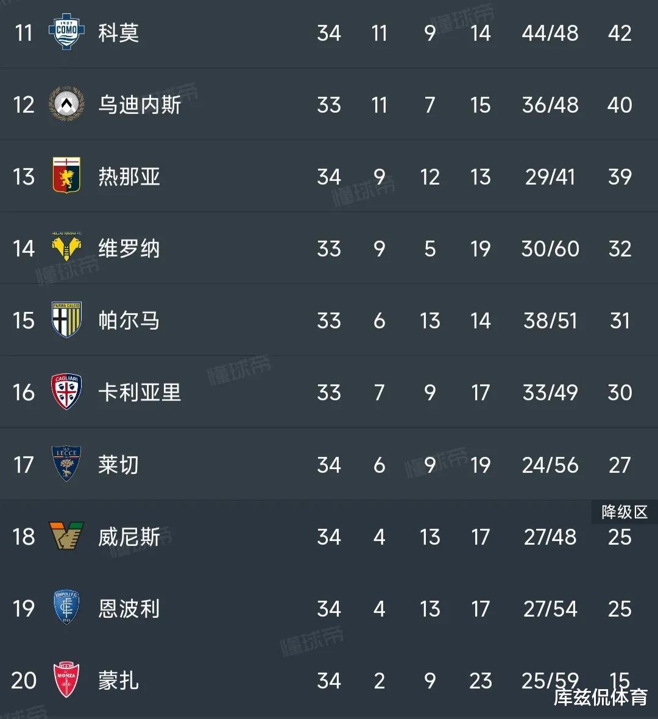Click the 降级区 relegation zone label
The width and height of the screenshot is (658, 719).
[x=624, y=512]
